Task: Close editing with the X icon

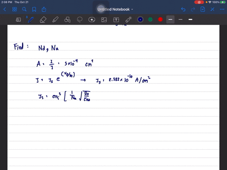Action: pyautogui.click(x=212, y=9)
